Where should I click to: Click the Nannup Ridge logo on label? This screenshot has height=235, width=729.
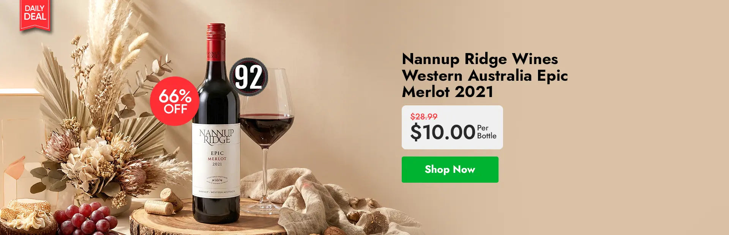click(216, 136)
